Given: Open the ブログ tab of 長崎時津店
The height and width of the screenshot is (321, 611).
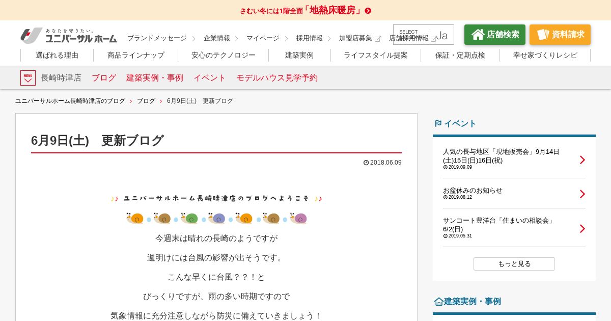Looking at the screenshot, I should pyautogui.click(x=104, y=78).
